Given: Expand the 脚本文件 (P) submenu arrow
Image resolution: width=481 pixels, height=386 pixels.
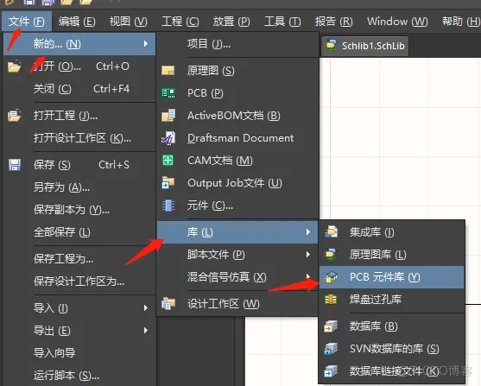Looking at the screenshot, I should pos(308,255).
